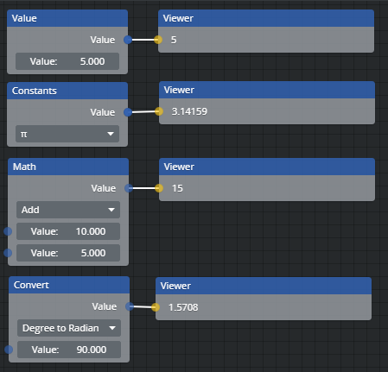Click the Constants node's blue output socket
The image size is (388, 372).
pyautogui.click(x=128, y=112)
